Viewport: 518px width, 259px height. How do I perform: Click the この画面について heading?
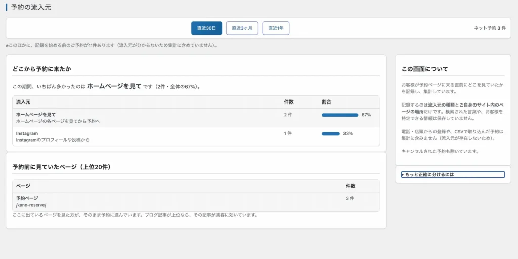click(425, 69)
